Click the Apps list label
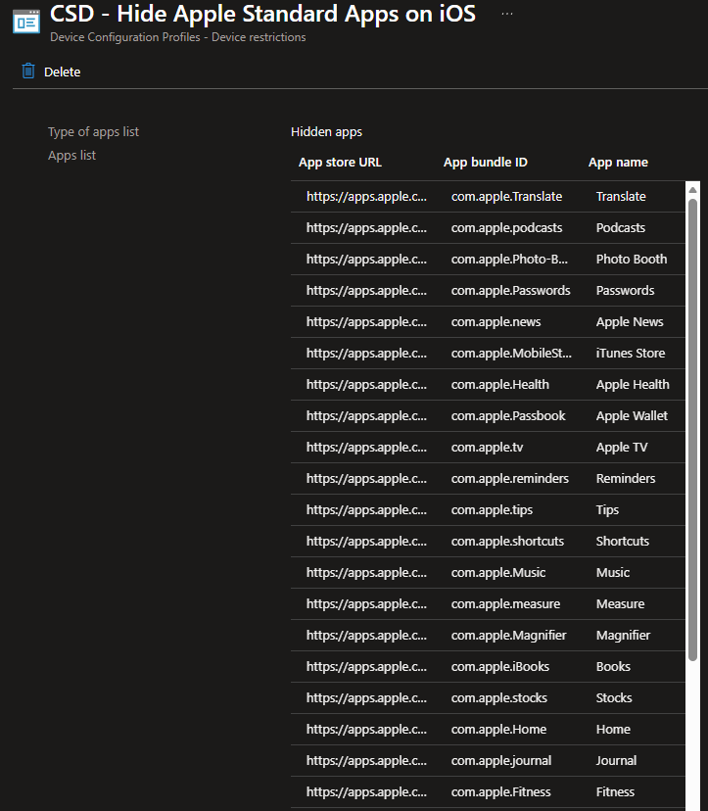Image resolution: width=708 pixels, height=811 pixels. [x=71, y=155]
